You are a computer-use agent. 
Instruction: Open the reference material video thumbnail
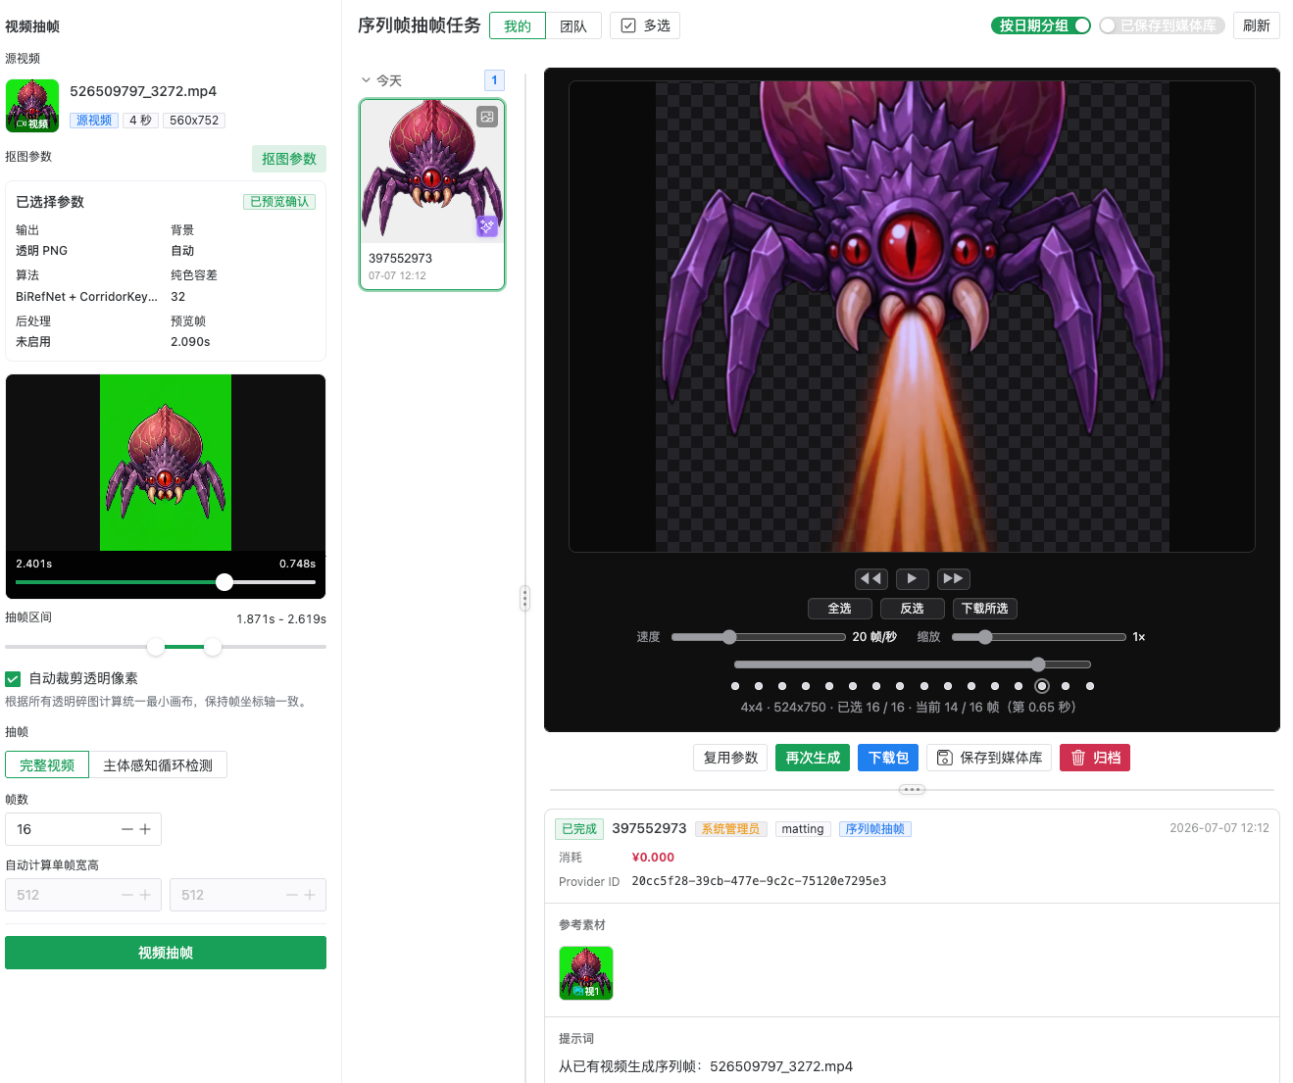pyautogui.click(x=586, y=973)
